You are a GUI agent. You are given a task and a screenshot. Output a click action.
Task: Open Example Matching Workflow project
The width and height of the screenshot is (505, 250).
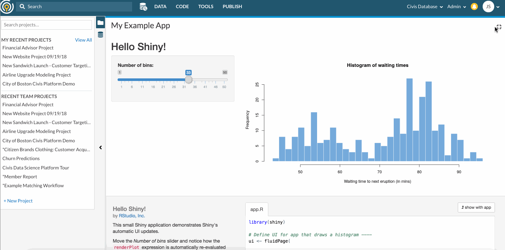(33, 186)
